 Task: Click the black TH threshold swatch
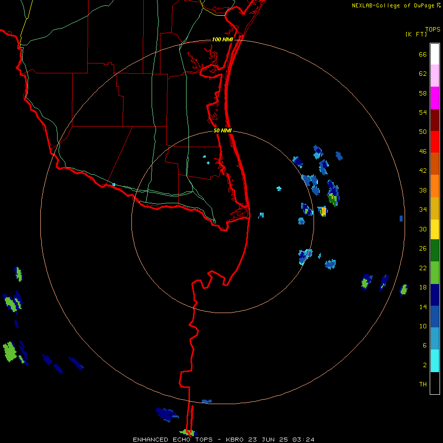click(435, 383)
